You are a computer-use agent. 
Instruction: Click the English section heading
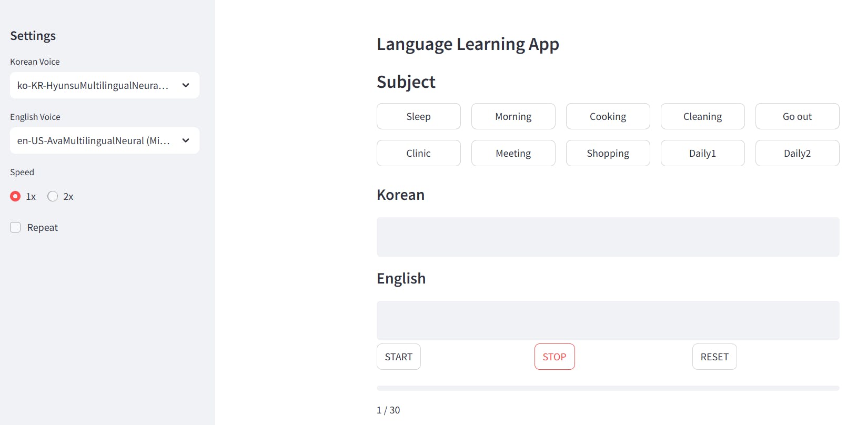tap(401, 278)
